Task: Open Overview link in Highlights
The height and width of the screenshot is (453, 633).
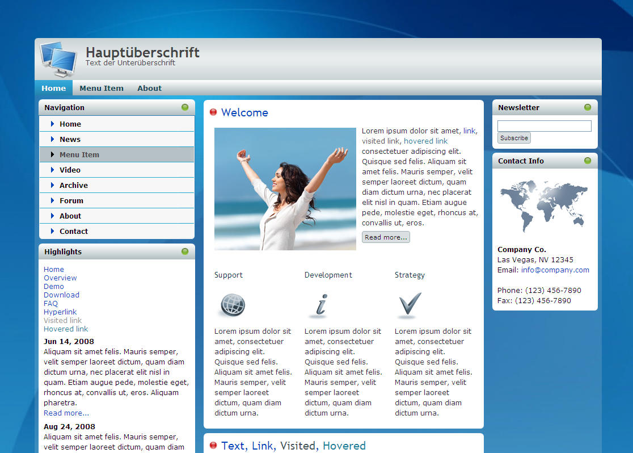Action: point(60,278)
